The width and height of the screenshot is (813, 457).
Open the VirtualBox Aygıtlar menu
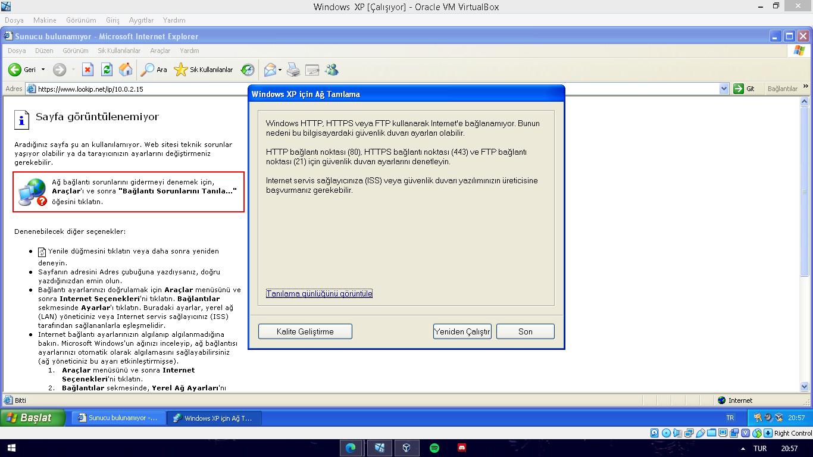(x=141, y=20)
